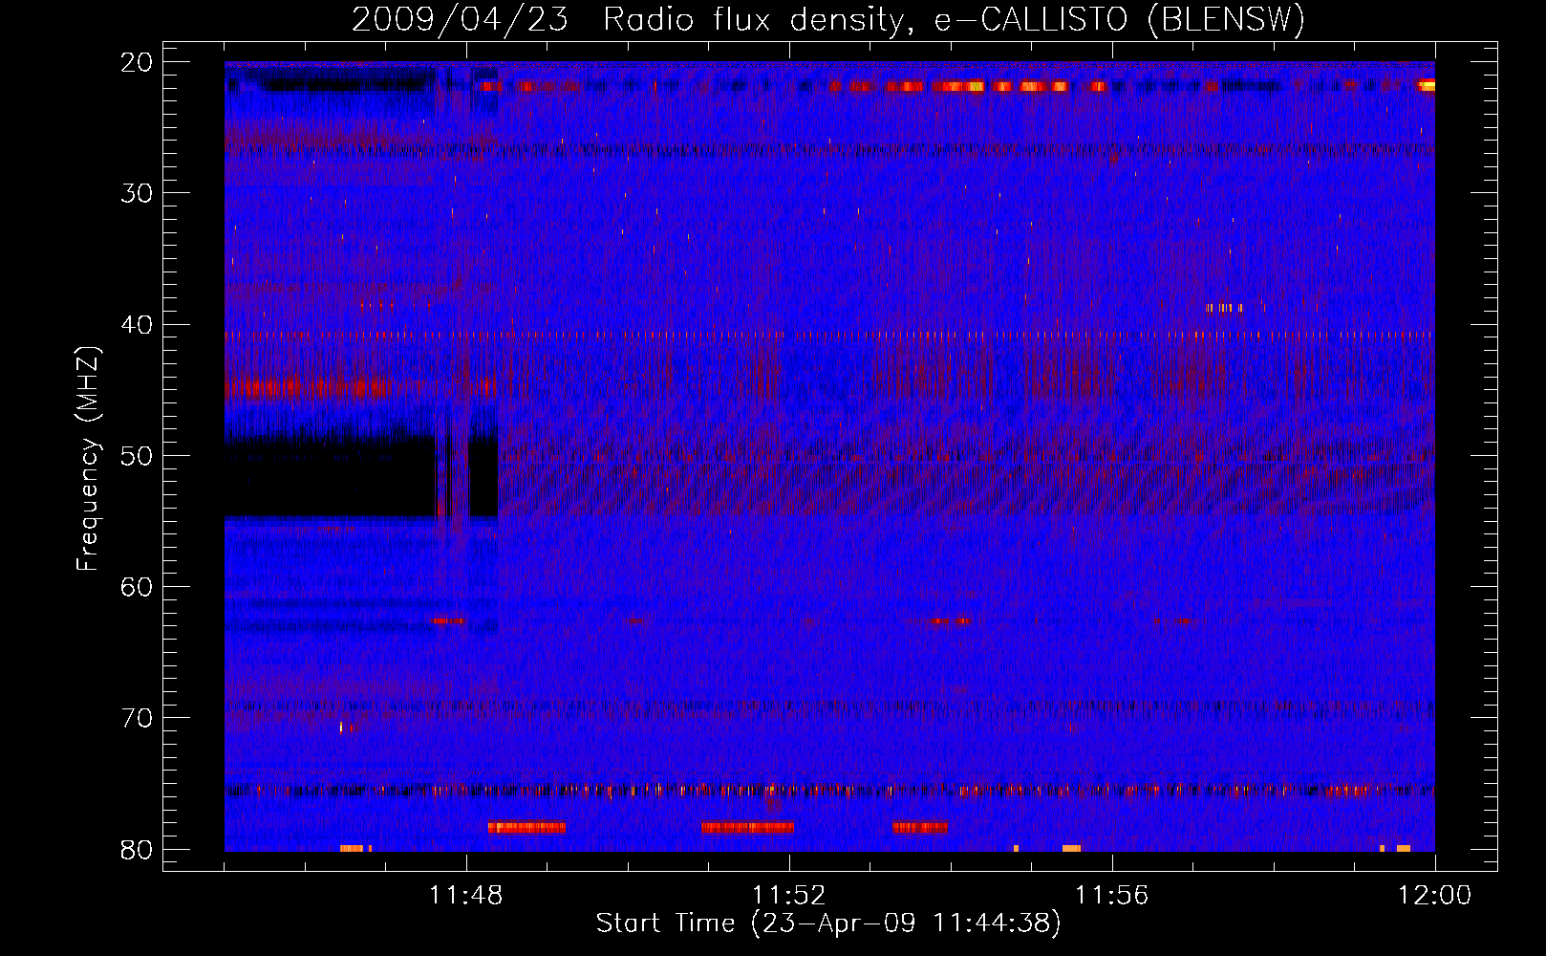Click the 40 MHz axis label

click(x=137, y=325)
